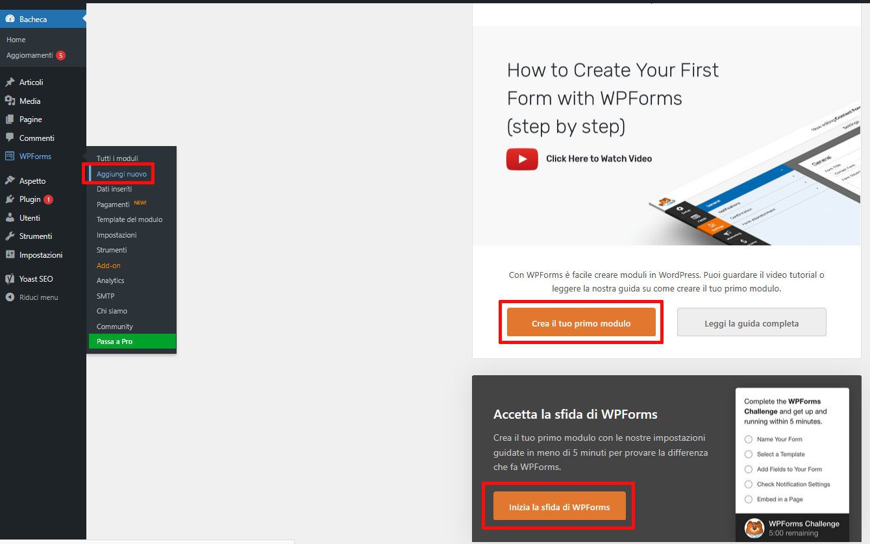The width and height of the screenshot is (870, 544).
Task: Click the green Passa a Pro item
Action: [x=132, y=341]
